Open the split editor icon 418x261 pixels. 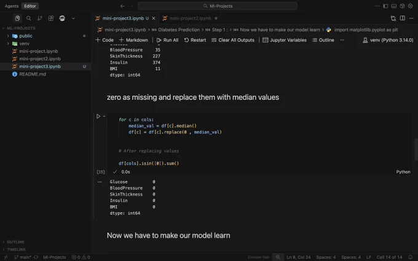tap(402, 18)
